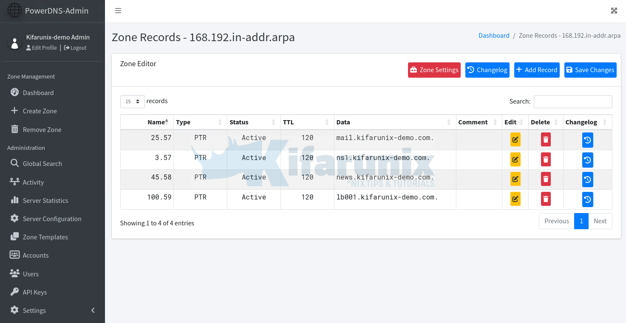Edit the 45.58 PTR record
626x323 pixels.
tap(515, 179)
